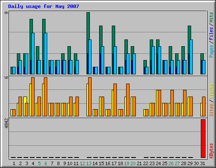This screenshot has width=216, height=168.
Task: Click the "Daily usage for May 2007" title
Action: coord(43,6)
